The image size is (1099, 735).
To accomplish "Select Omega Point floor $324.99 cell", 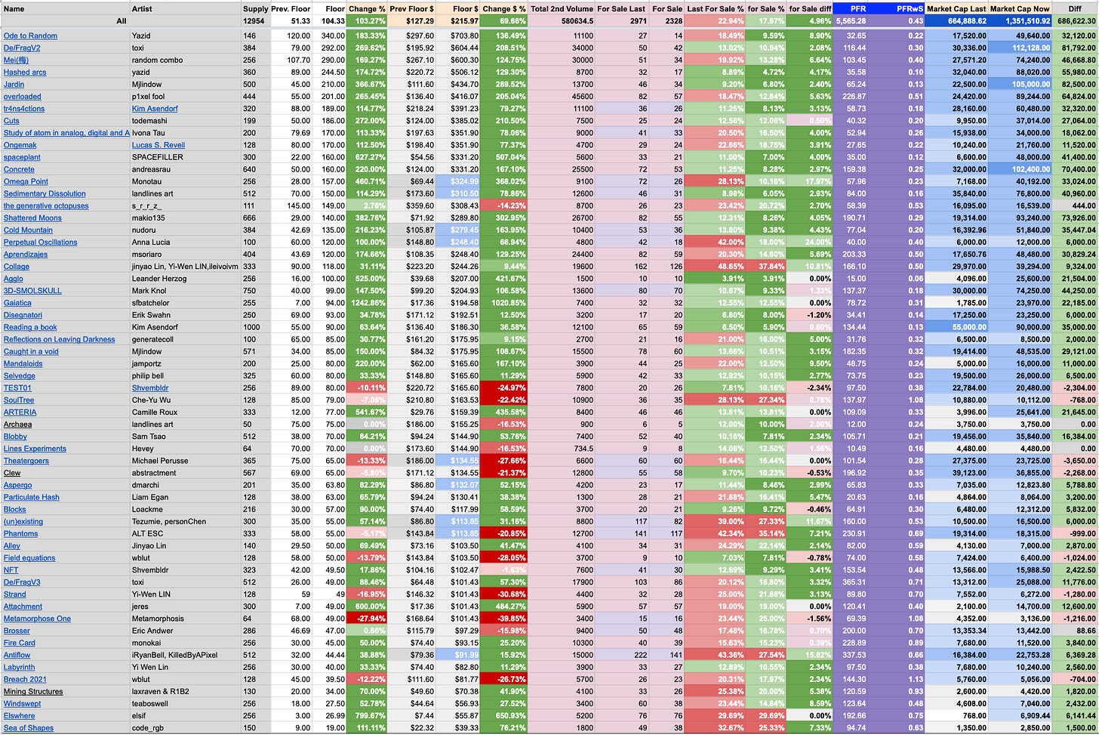I will click(x=457, y=181).
